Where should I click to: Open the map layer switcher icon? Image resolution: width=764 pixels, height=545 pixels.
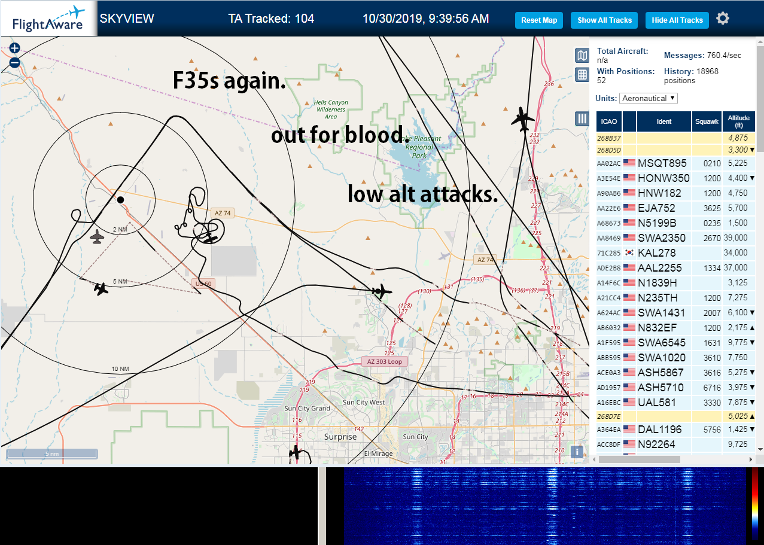(582, 56)
